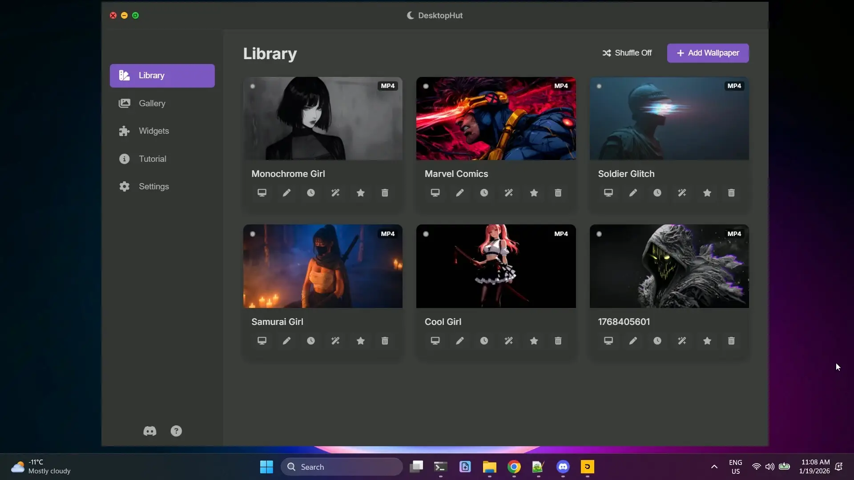Screen dimensions: 854x480
Task: Open the weather widget on taskbar
Action: coord(41,467)
